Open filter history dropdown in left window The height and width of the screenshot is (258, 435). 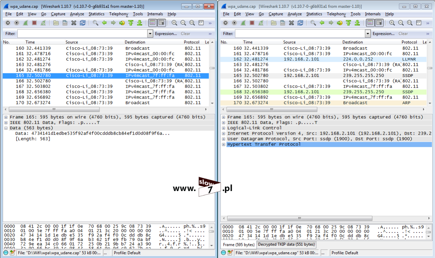click(150, 34)
